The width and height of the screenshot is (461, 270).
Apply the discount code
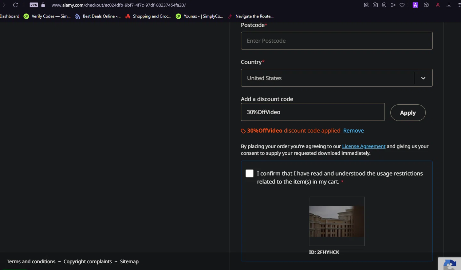pyautogui.click(x=408, y=113)
